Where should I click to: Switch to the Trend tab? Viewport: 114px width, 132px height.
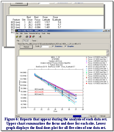(x=34, y=41)
